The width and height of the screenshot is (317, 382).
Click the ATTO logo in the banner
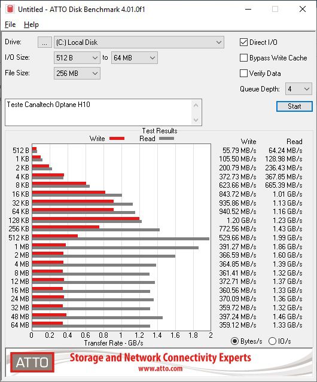32,362
